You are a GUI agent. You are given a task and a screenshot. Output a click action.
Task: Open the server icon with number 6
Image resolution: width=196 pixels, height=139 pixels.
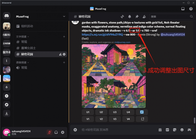(7, 87)
